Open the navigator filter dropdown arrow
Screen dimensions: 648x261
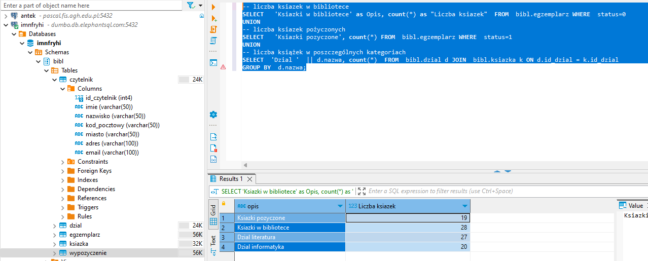[x=200, y=6]
